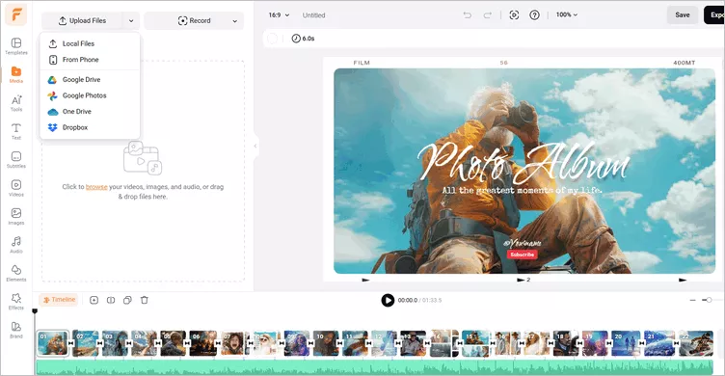
Task: Collapse the media panel with side arrow
Action: pos(255,147)
